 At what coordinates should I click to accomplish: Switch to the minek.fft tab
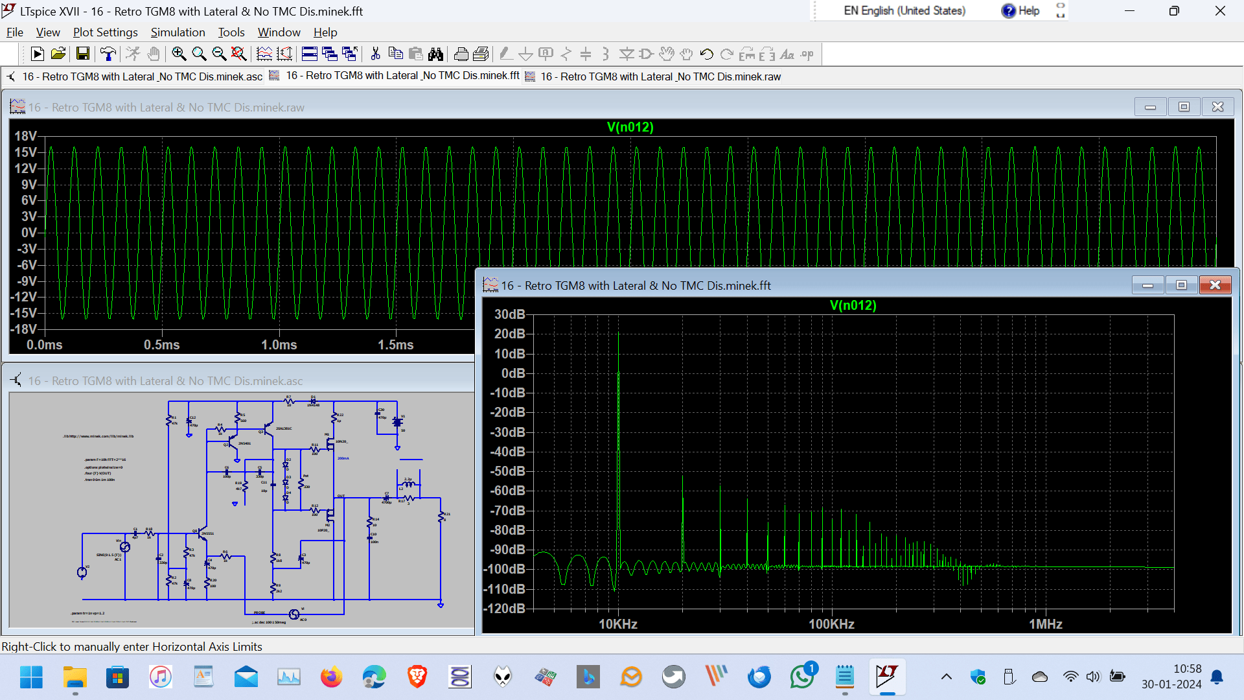click(395, 76)
